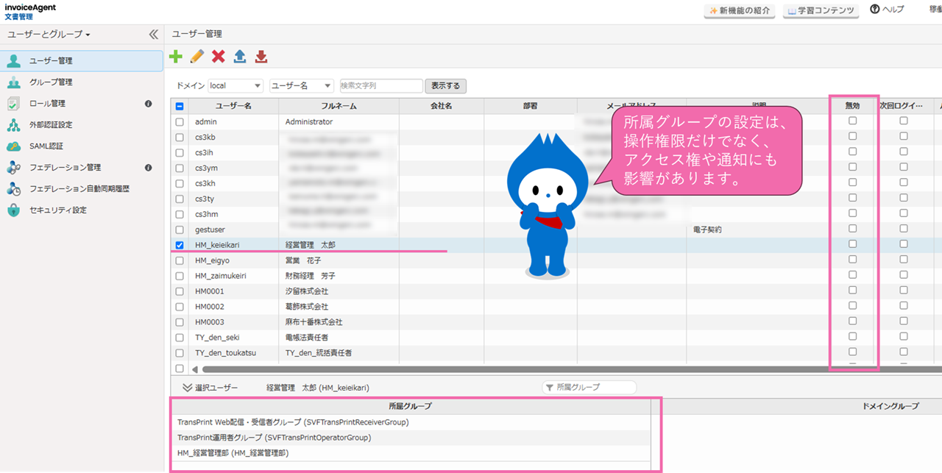Collapse the sidebar with double chevron icon
The width and height of the screenshot is (942, 473).
[x=153, y=35]
